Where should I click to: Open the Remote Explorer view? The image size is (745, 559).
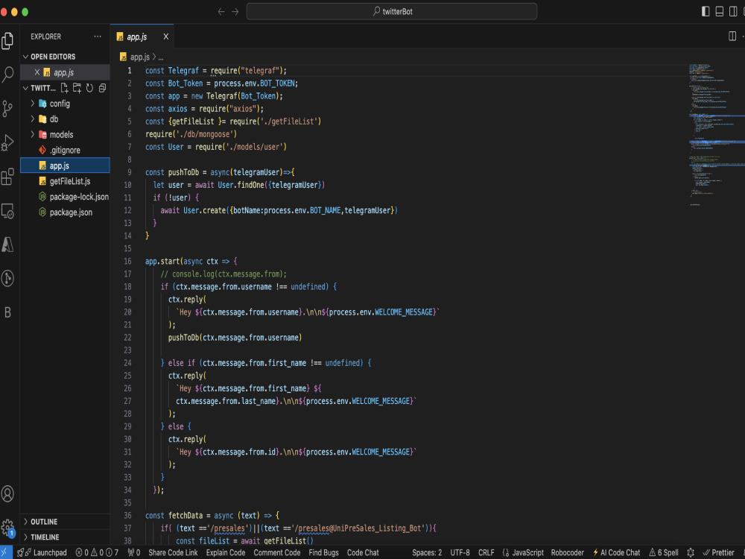(x=7, y=211)
